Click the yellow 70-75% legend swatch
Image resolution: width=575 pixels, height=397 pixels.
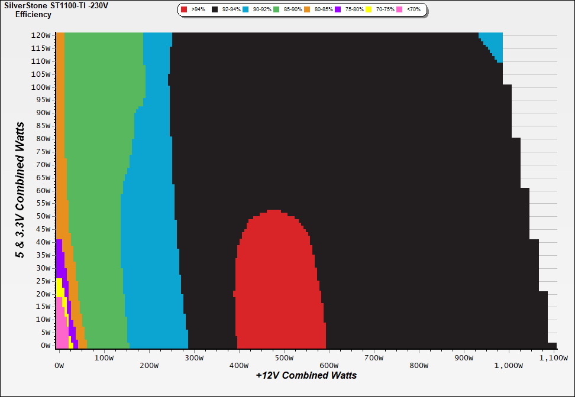[369, 10]
